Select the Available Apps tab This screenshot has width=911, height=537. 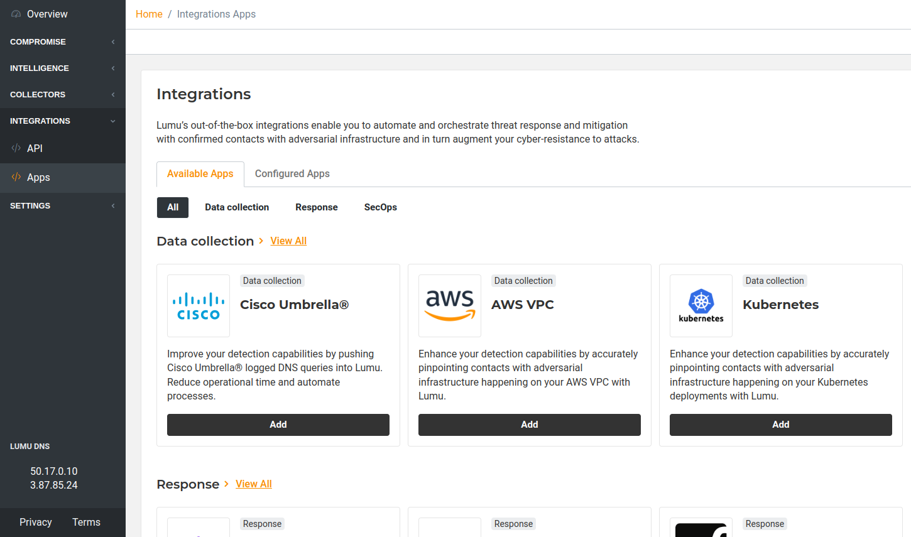pos(200,174)
